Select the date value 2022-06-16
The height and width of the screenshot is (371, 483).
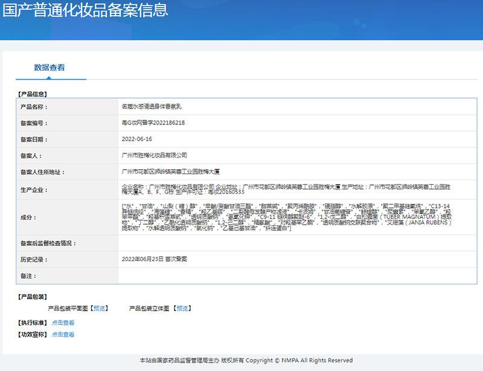tap(137, 139)
